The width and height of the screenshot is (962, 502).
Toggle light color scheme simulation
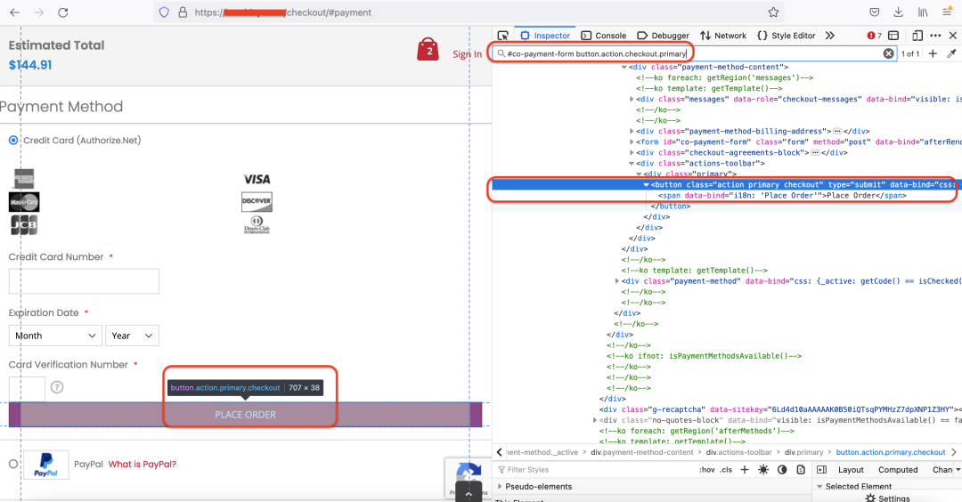pyautogui.click(x=765, y=470)
